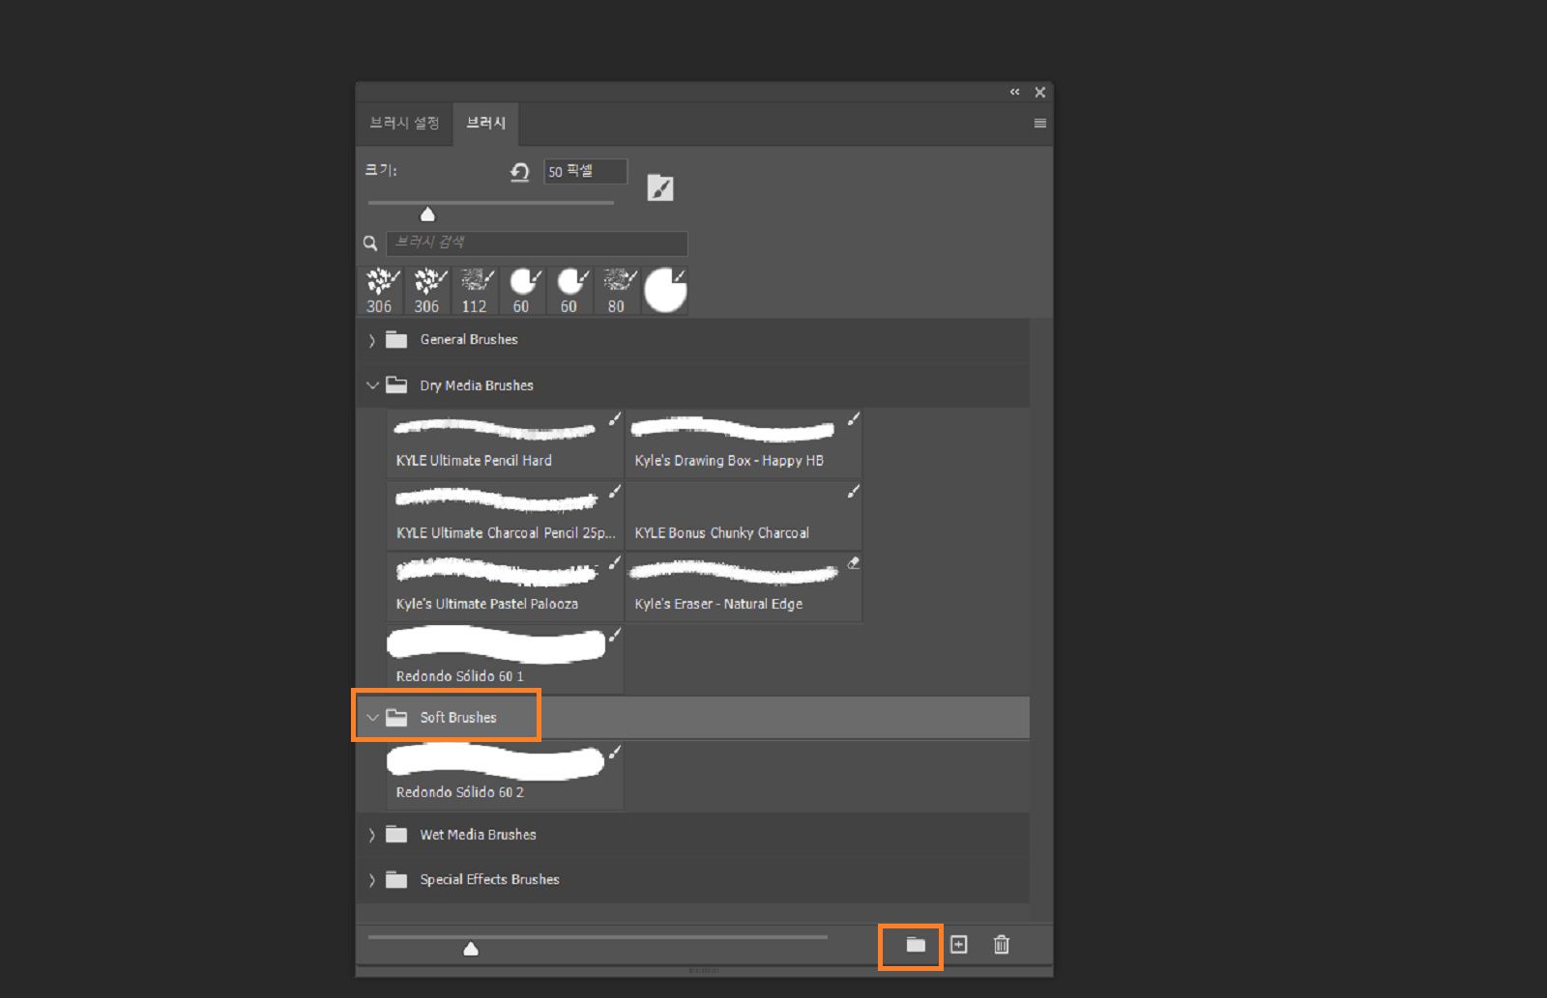
Task: Select the Special Effects Brushes folder label
Action: [x=489, y=879]
